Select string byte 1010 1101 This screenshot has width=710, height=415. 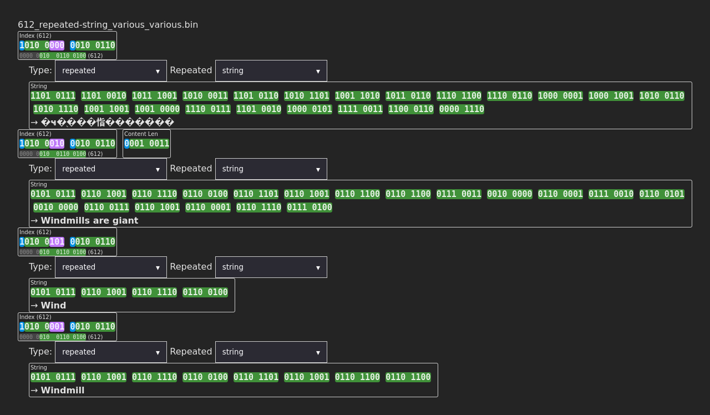(x=307, y=96)
